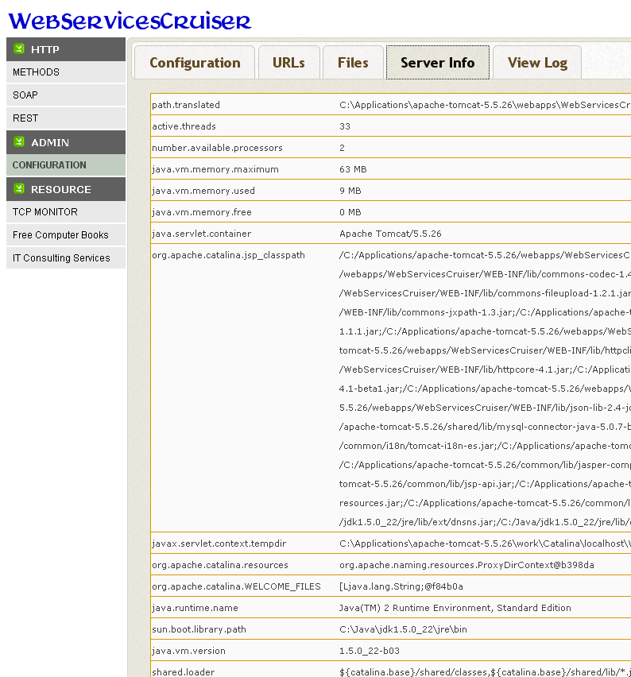Screen dimensions: 631x677
Task: Select the active.threads value 33
Action: tap(345, 126)
